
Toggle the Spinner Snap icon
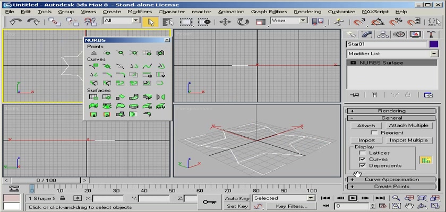point(413,22)
